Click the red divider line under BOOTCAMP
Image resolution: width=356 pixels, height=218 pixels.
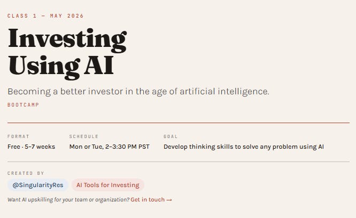(179, 123)
